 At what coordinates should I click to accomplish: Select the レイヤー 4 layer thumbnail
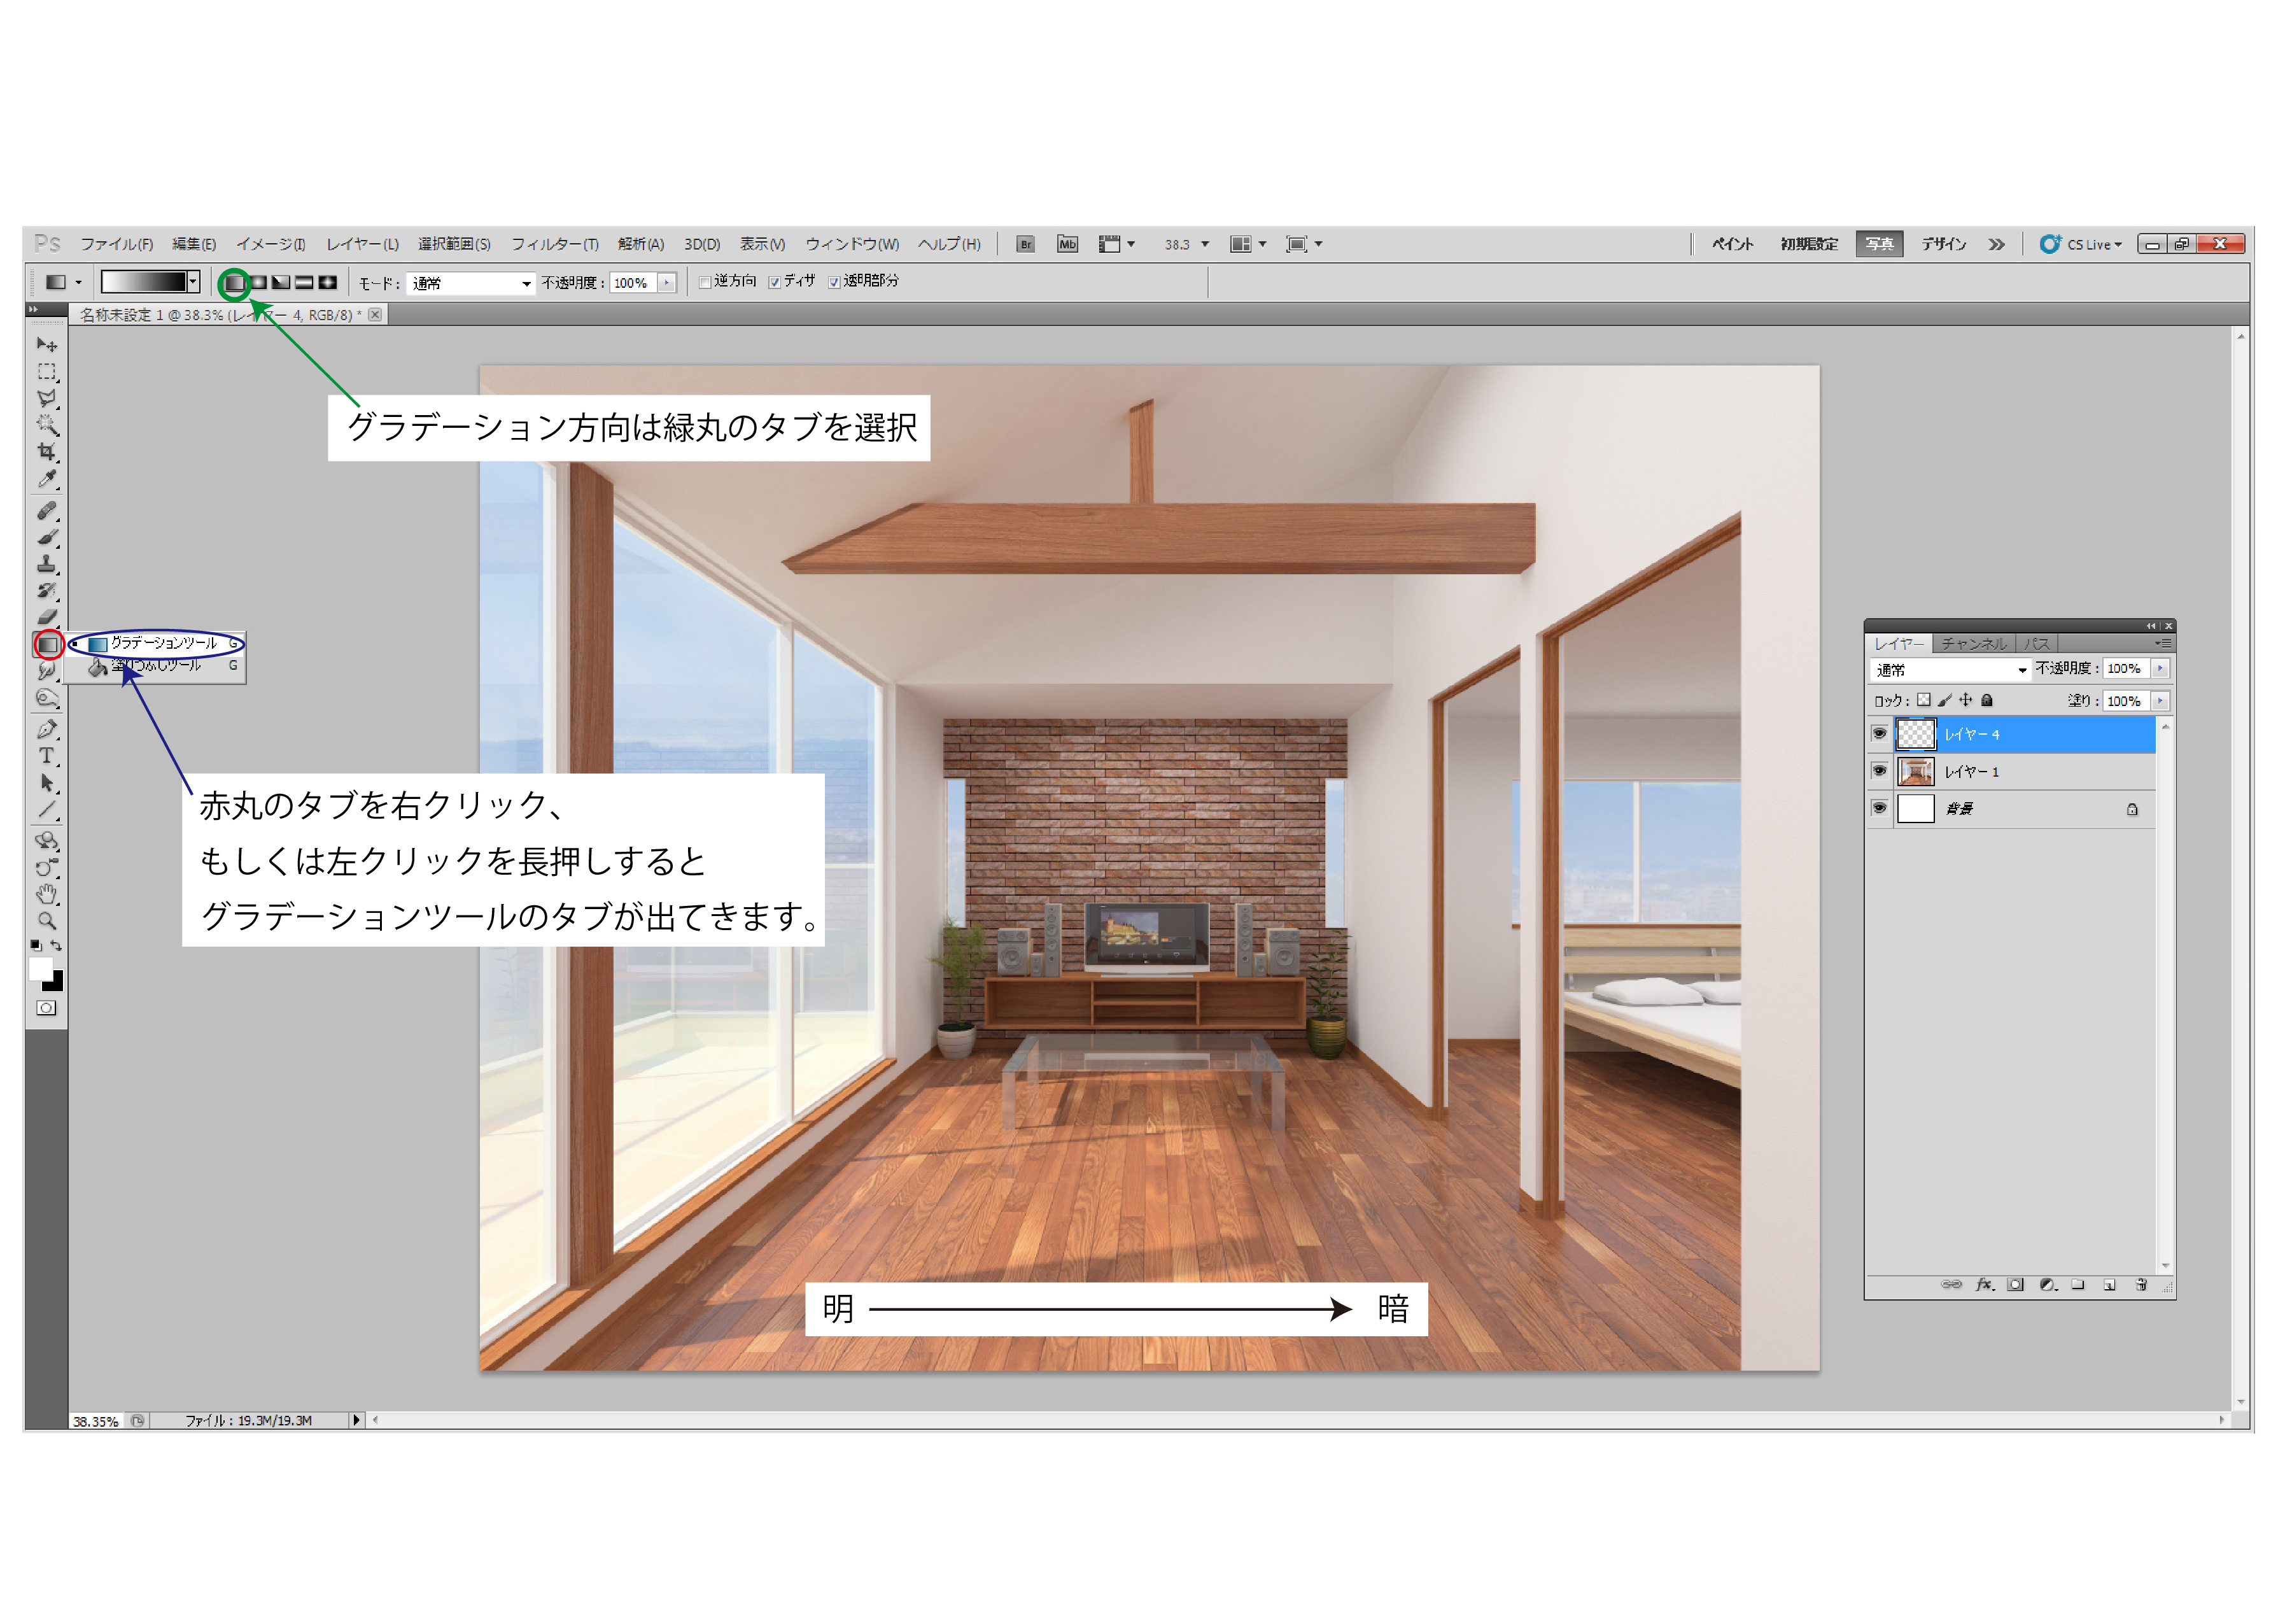1915,735
